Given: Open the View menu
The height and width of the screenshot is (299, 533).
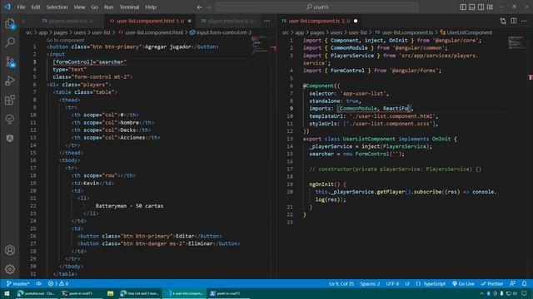Looking at the screenshot, I should pyautogui.click(x=79, y=7).
